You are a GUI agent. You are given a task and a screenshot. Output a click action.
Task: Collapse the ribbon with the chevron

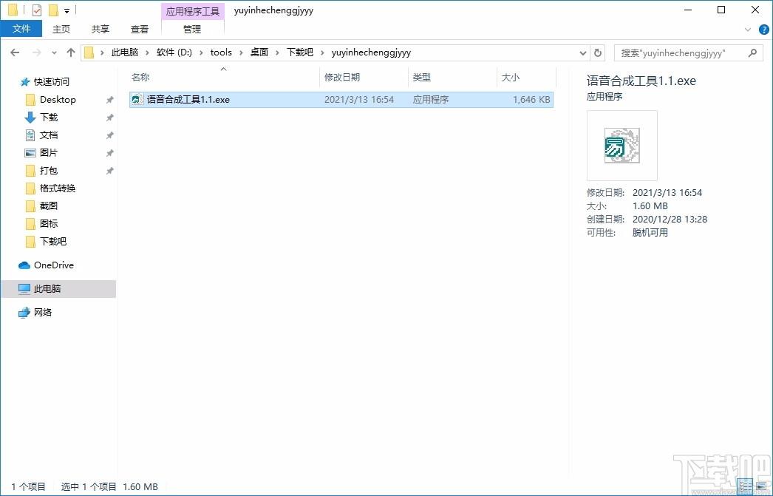748,30
